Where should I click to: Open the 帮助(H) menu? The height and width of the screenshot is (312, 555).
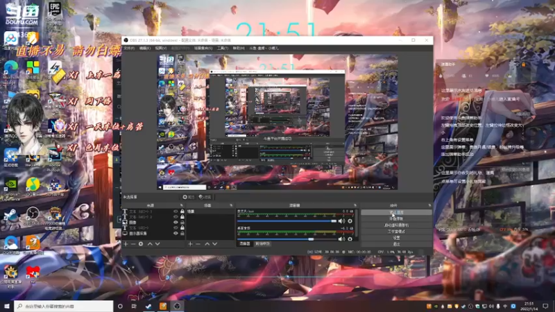click(x=239, y=48)
